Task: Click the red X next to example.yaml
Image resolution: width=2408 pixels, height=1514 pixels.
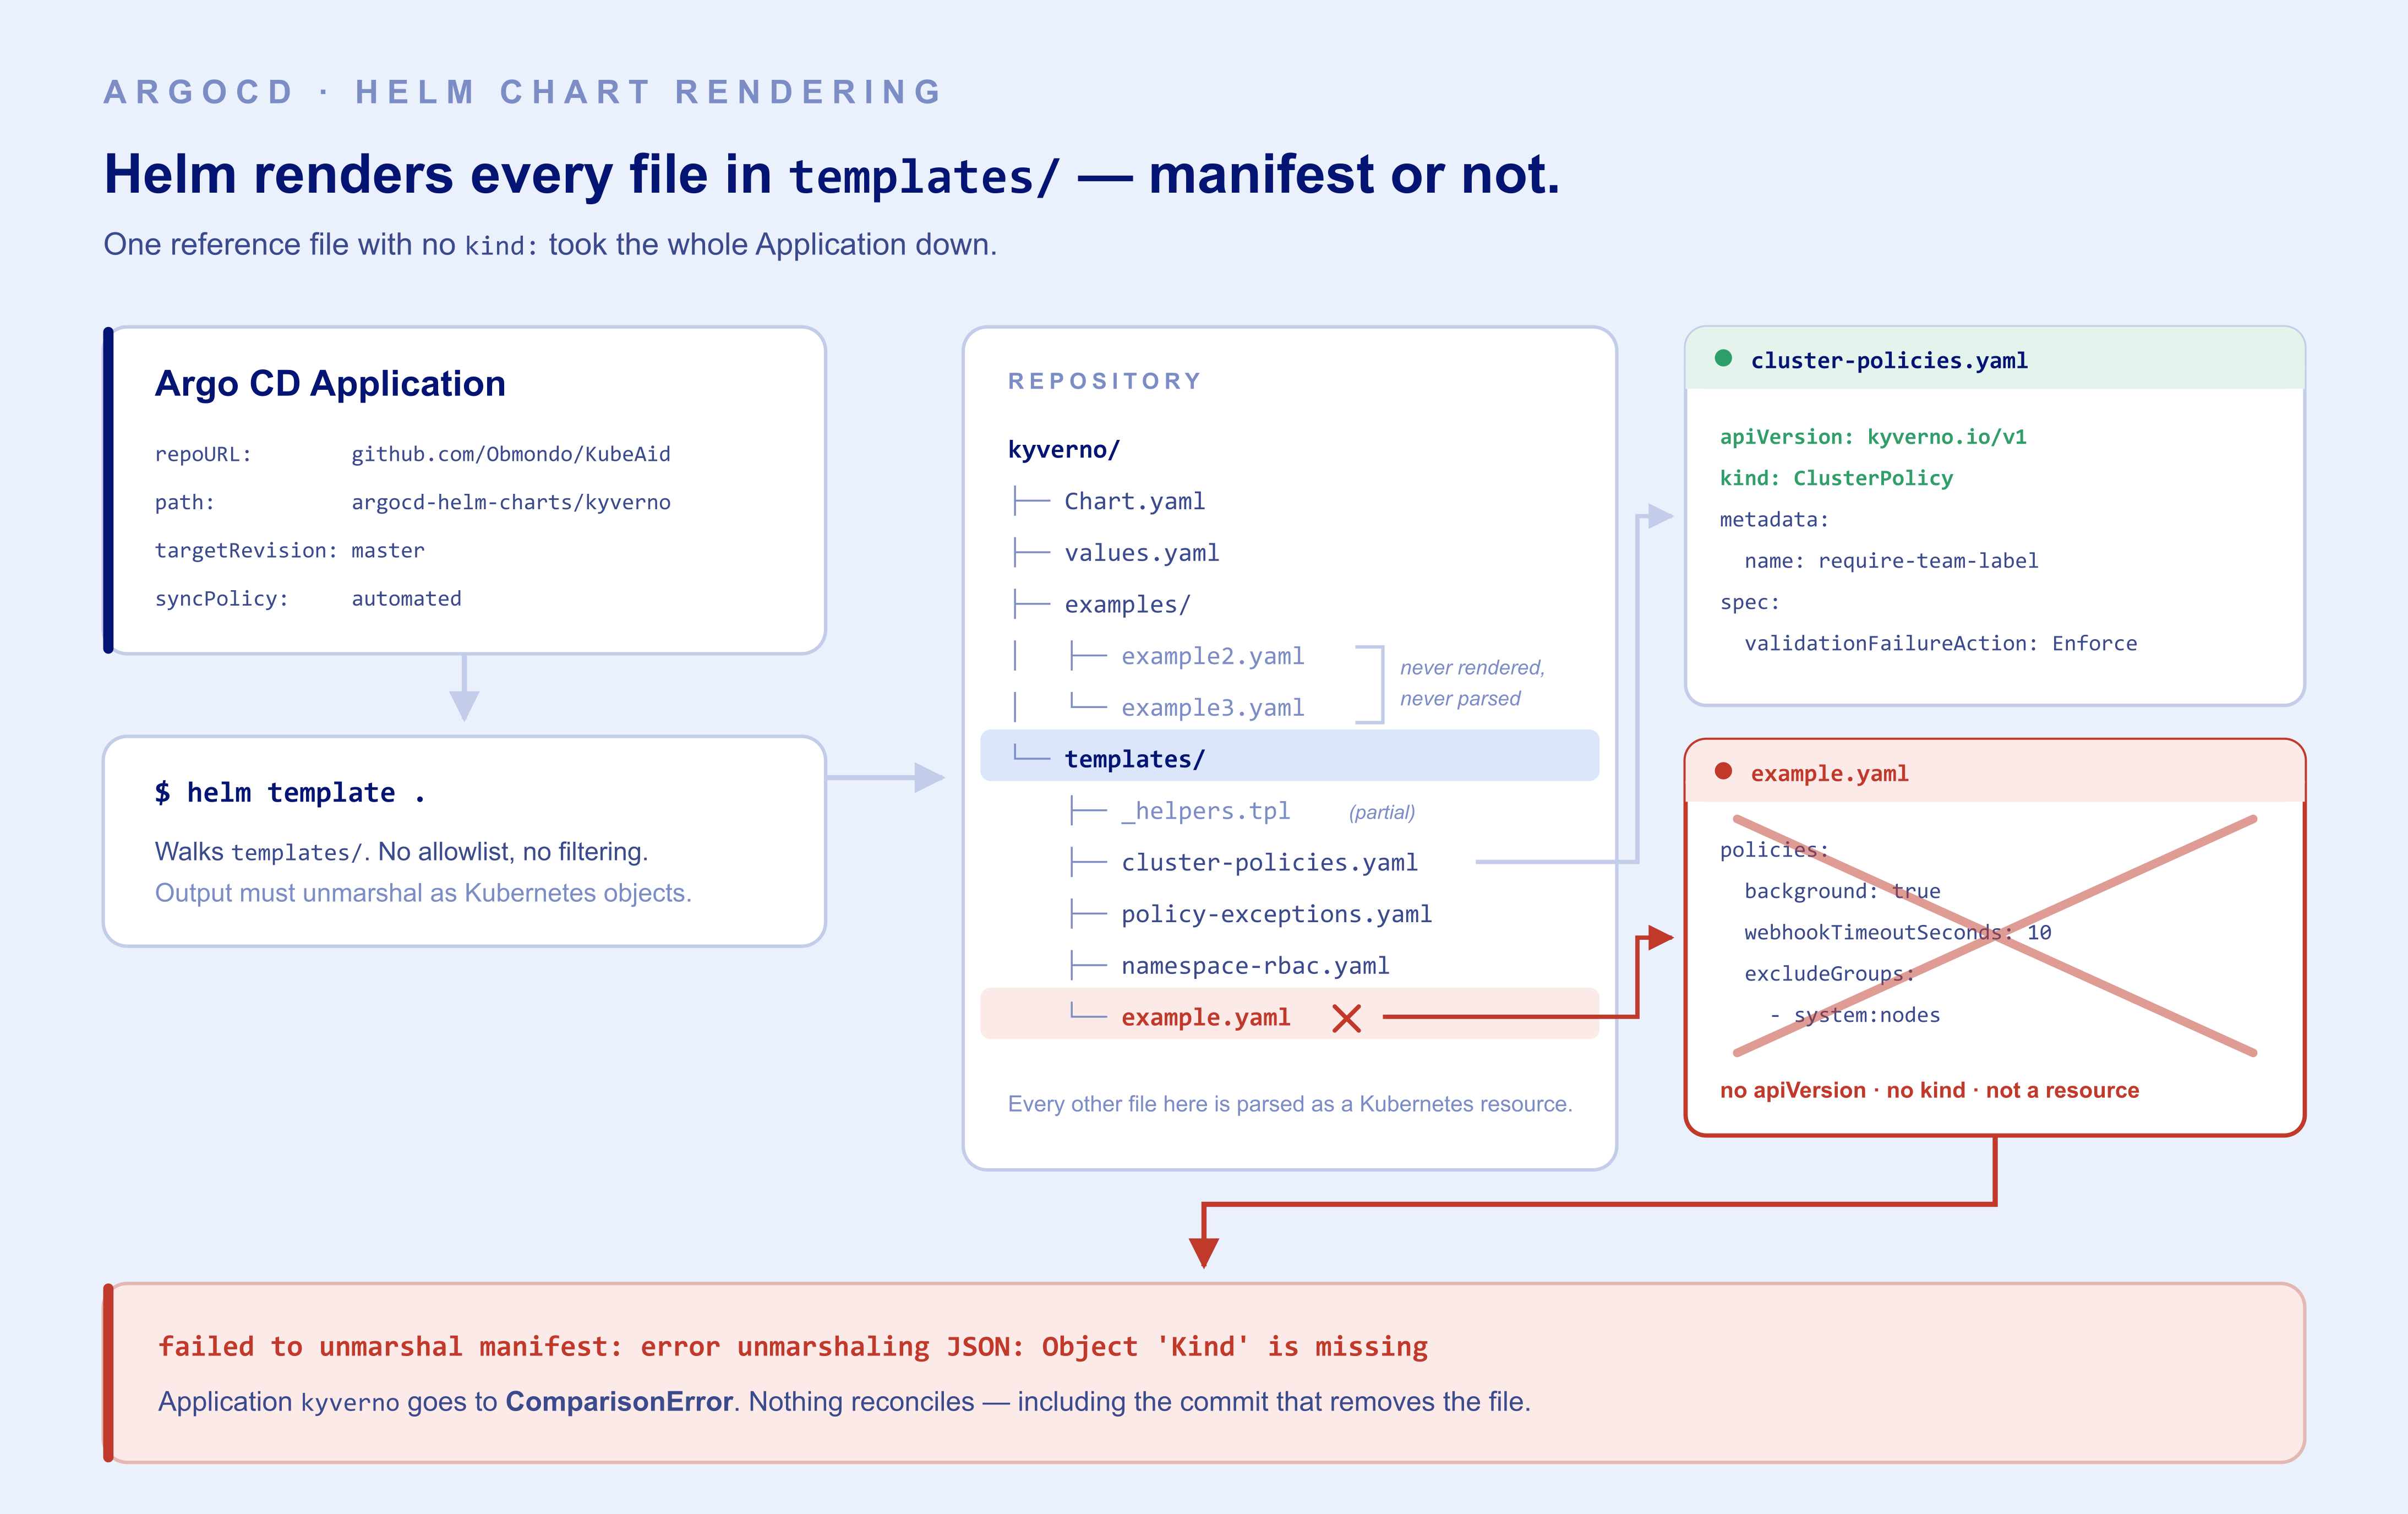Action: tap(1347, 1018)
